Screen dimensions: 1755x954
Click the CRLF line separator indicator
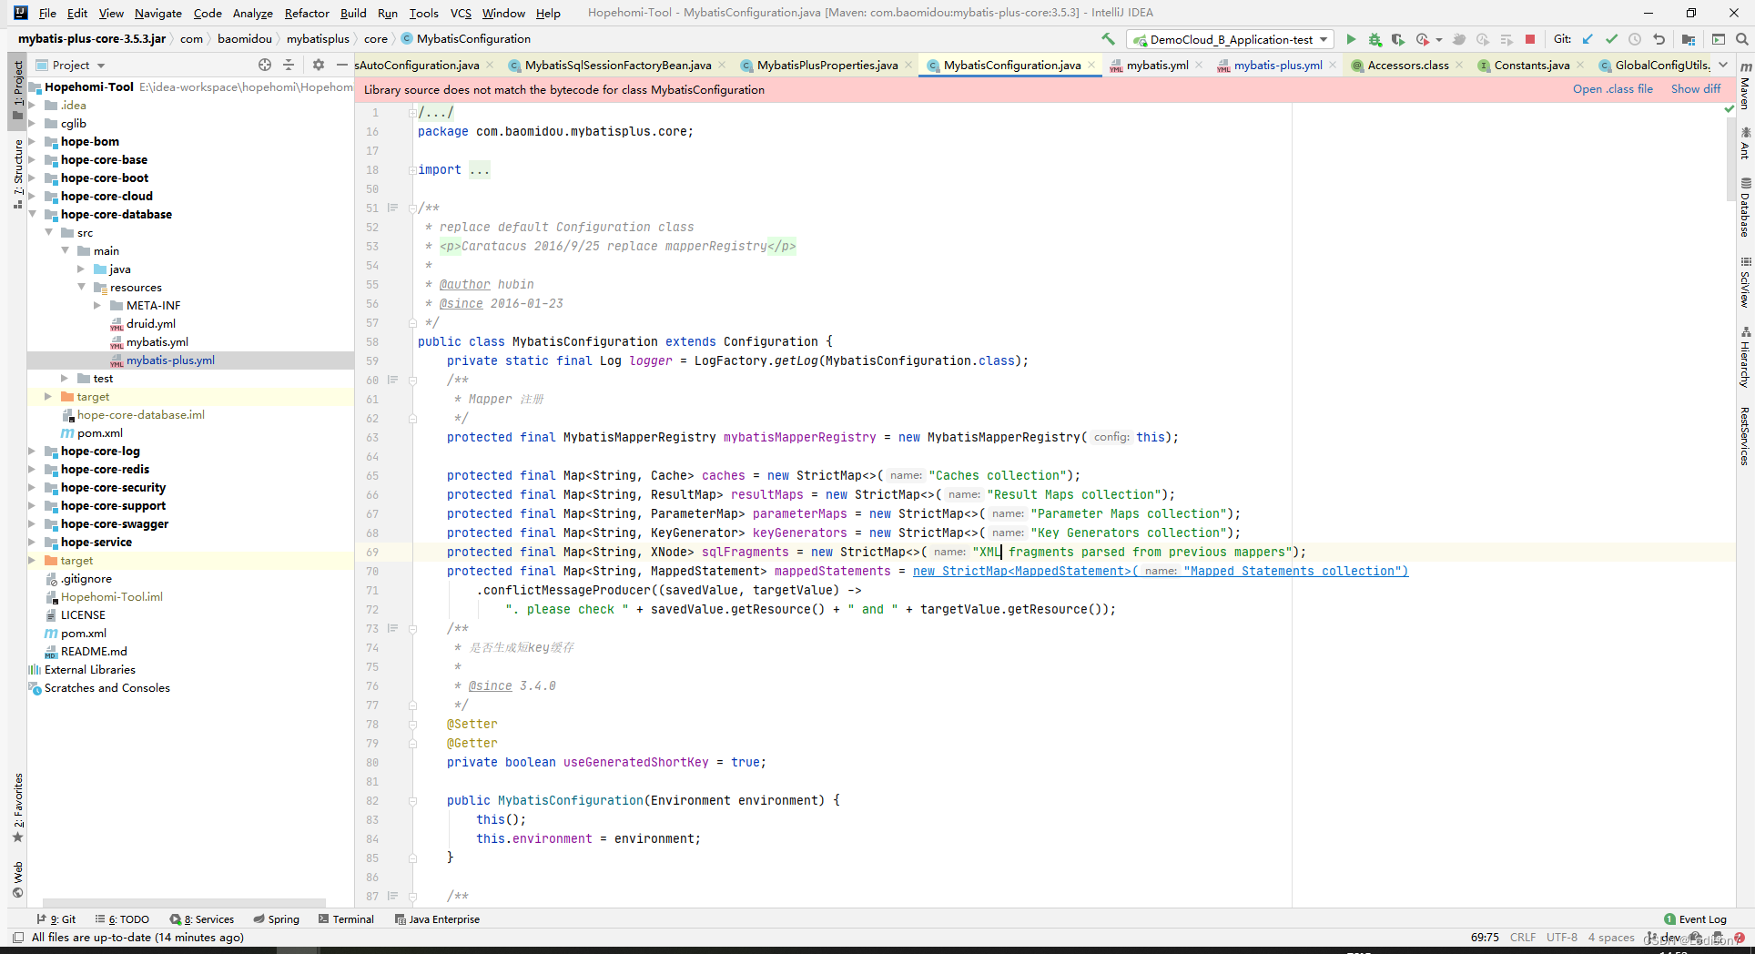point(1522,938)
